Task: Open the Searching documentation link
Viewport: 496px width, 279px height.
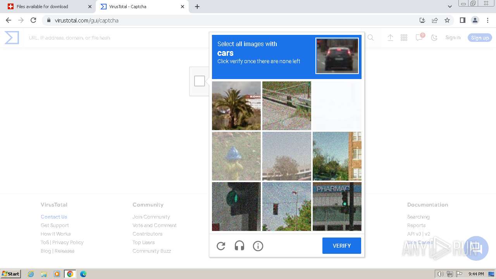Action: click(x=418, y=217)
